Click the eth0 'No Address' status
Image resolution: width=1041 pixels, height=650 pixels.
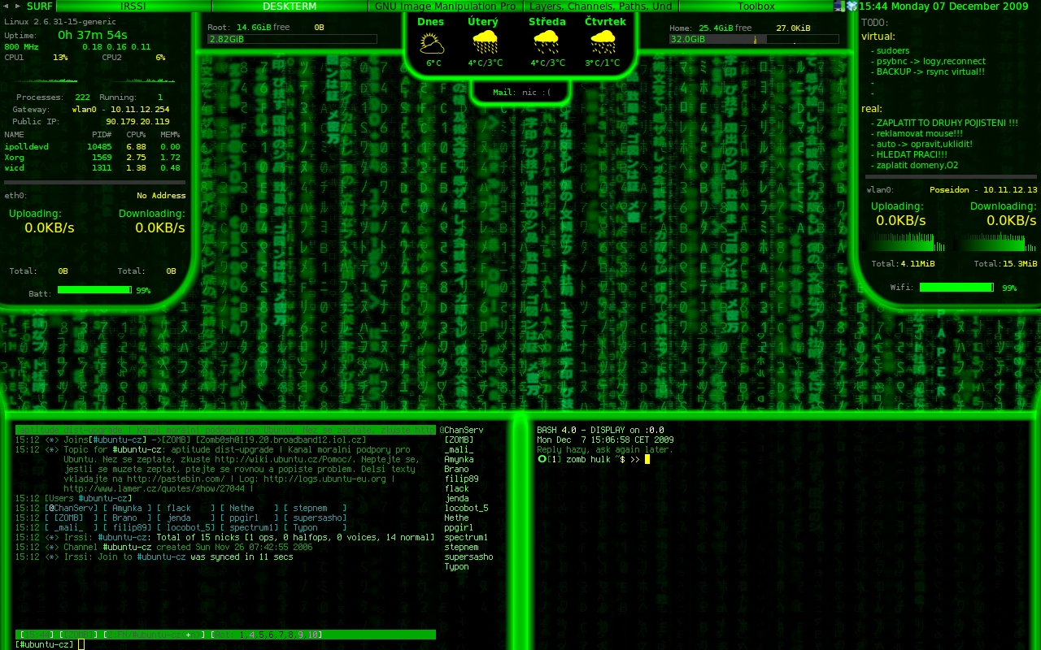click(161, 196)
